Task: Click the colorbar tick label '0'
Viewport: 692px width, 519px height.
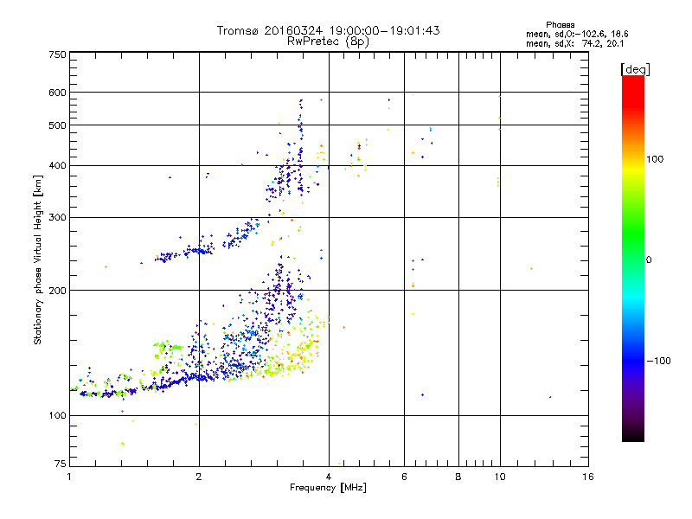Action: (x=649, y=260)
